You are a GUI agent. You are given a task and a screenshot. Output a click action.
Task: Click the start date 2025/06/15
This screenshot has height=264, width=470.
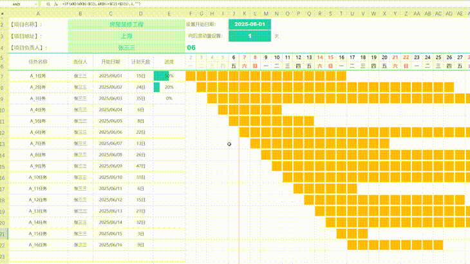[x=111, y=234]
